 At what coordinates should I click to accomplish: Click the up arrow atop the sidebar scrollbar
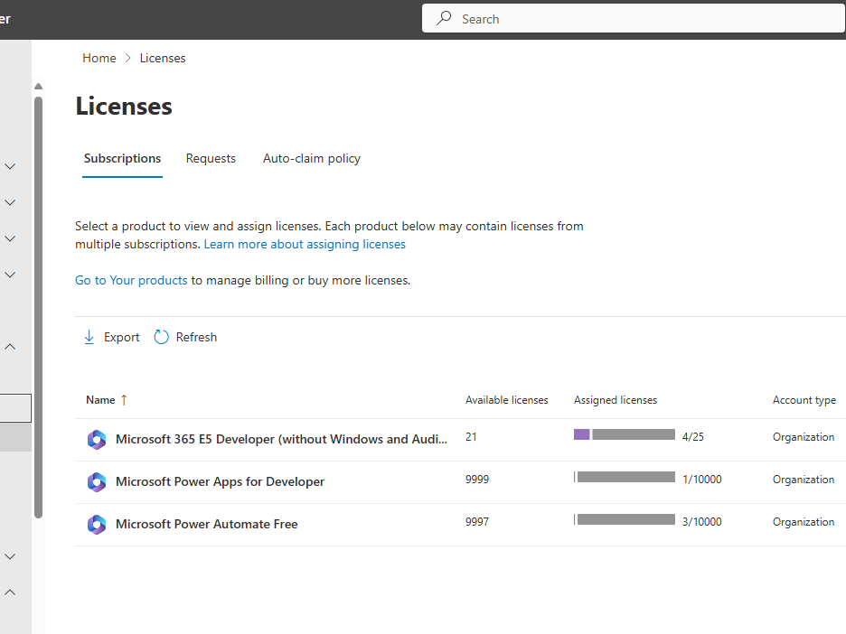[38, 87]
